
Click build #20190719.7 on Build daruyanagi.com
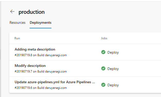click(x=41, y=71)
